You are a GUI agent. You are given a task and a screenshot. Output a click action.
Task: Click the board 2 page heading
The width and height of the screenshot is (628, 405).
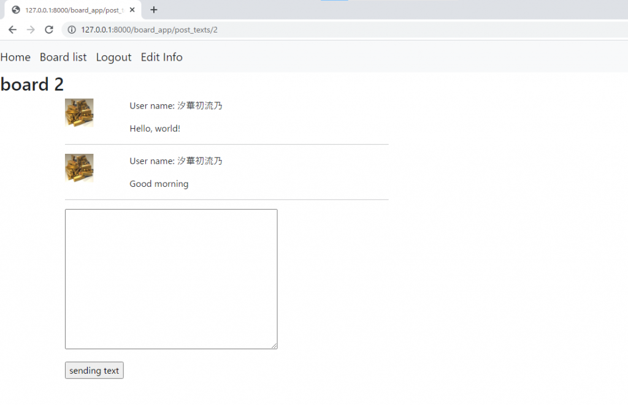32,85
